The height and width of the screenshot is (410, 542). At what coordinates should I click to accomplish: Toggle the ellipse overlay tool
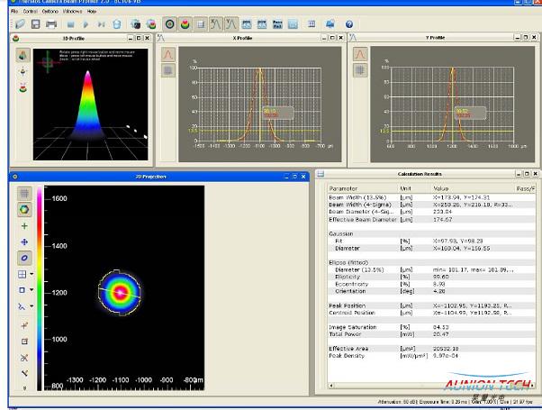(x=24, y=258)
